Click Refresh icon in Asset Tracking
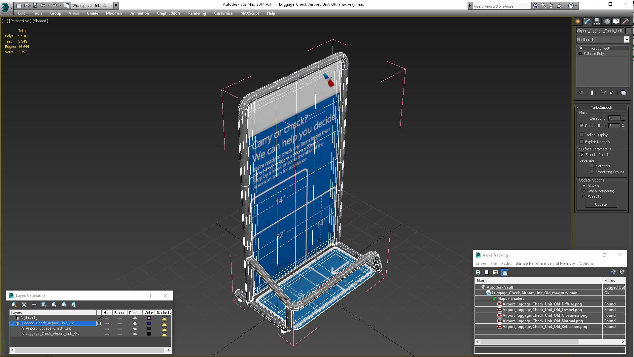634x357 pixels. tap(478, 272)
